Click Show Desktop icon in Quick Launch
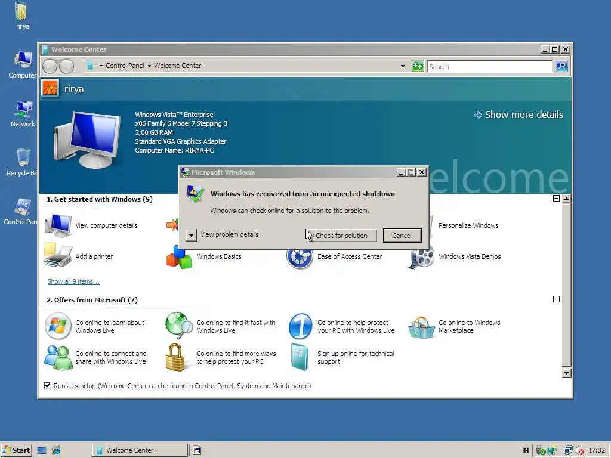 42,451
